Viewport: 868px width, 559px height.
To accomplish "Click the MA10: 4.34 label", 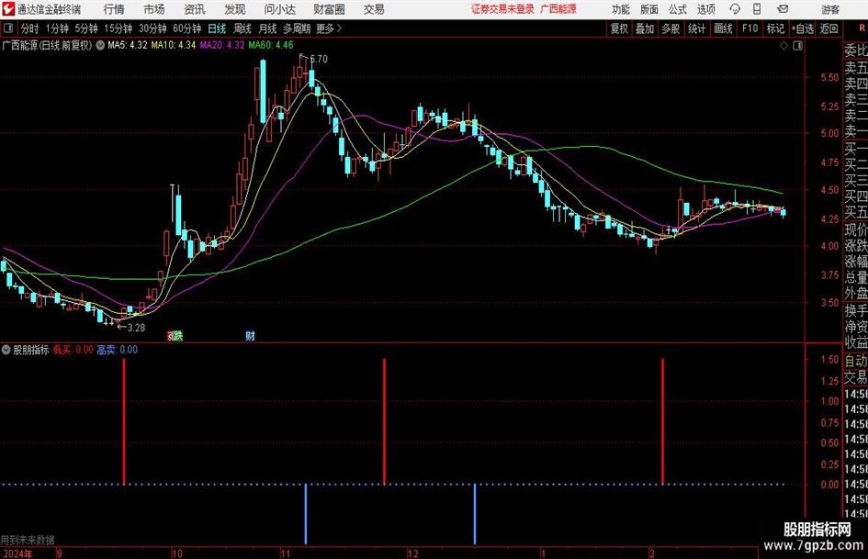I will [x=174, y=45].
